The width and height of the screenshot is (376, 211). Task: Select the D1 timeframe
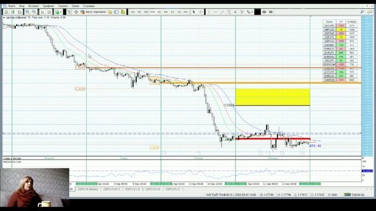point(172,12)
